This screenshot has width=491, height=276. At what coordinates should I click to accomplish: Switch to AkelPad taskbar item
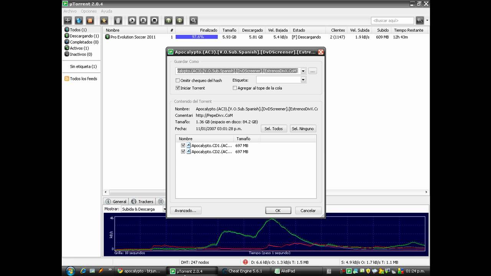(297, 271)
